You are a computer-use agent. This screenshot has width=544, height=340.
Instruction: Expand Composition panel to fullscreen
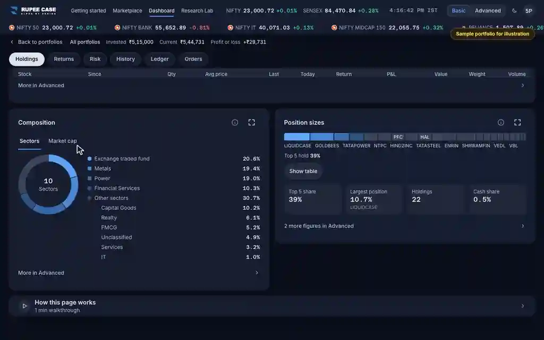(251, 123)
